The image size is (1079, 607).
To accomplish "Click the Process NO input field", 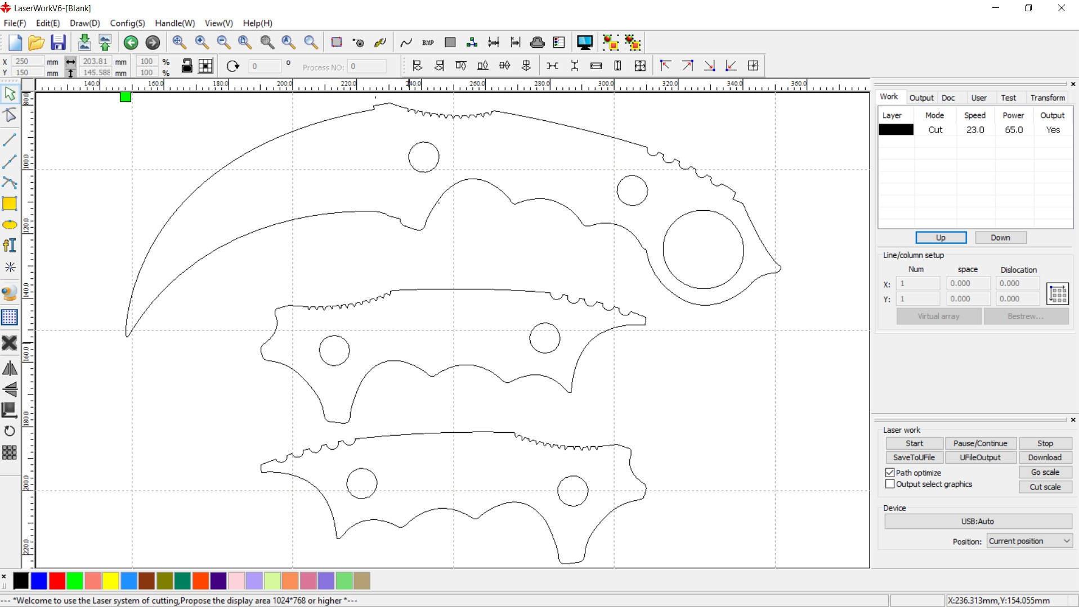I will click(x=367, y=67).
